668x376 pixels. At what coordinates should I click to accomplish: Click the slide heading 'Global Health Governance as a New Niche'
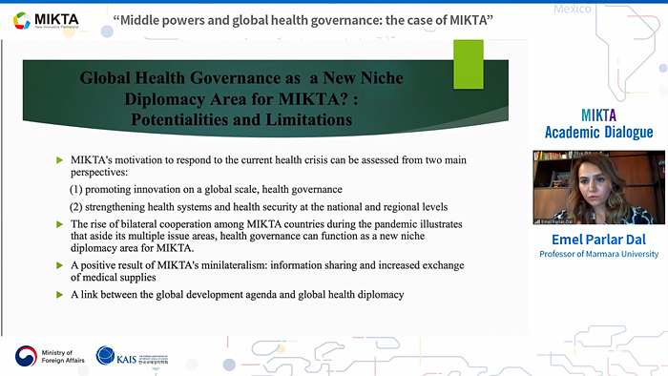(241, 78)
